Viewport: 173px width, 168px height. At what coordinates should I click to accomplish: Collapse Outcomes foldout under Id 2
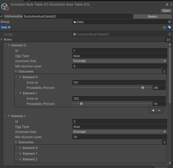click(16, 142)
